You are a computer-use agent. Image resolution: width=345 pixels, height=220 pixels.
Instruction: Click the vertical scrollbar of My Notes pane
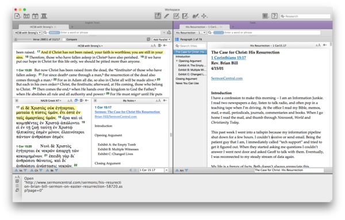tap(171, 135)
